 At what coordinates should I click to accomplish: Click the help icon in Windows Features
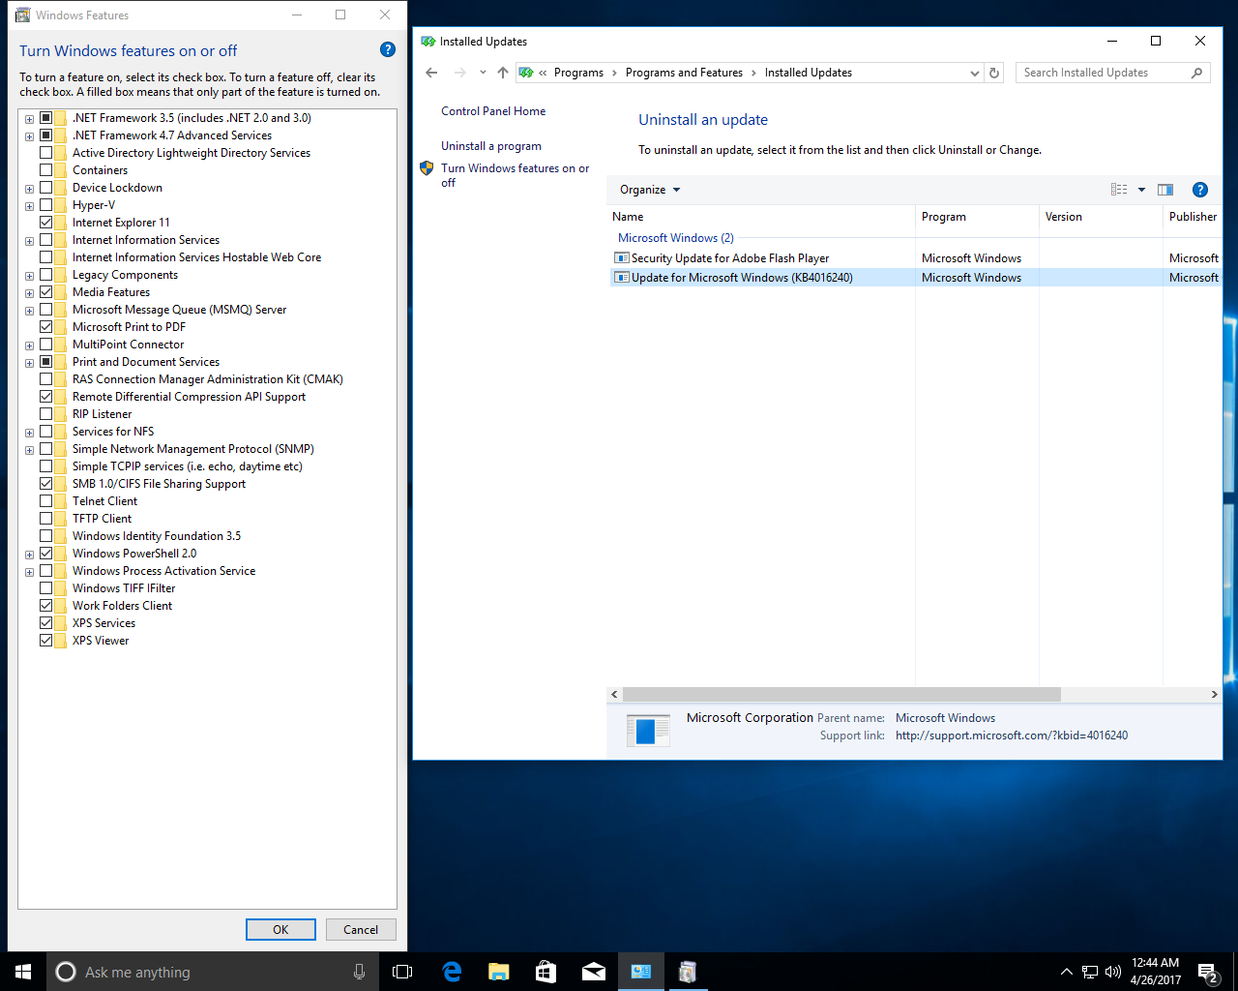(388, 49)
